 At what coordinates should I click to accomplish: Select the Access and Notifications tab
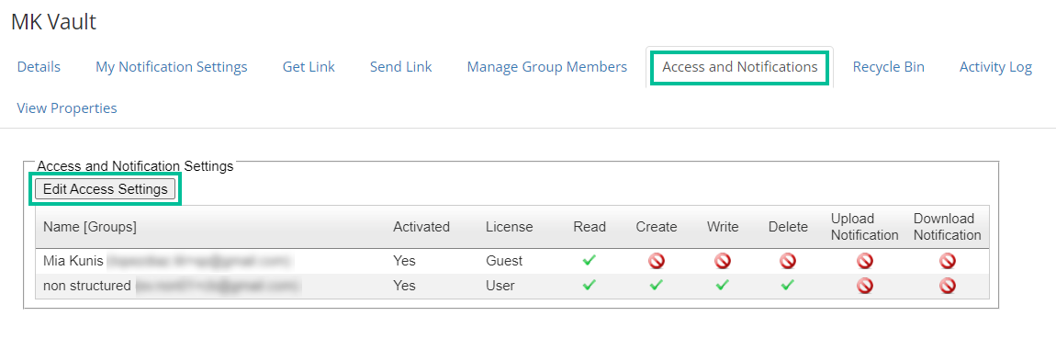(739, 67)
